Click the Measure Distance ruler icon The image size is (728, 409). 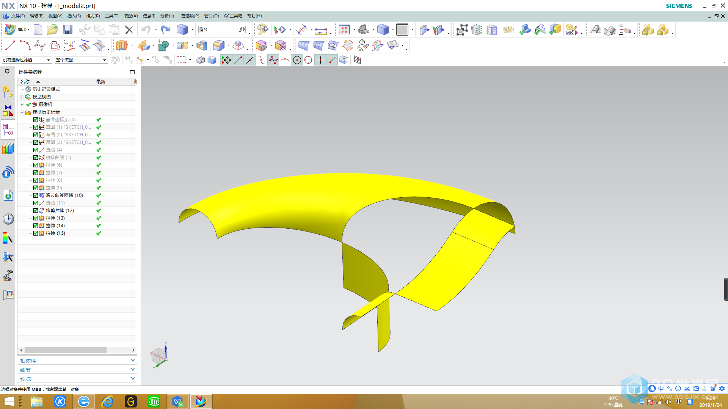pyautogui.click(x=321, y=30)
